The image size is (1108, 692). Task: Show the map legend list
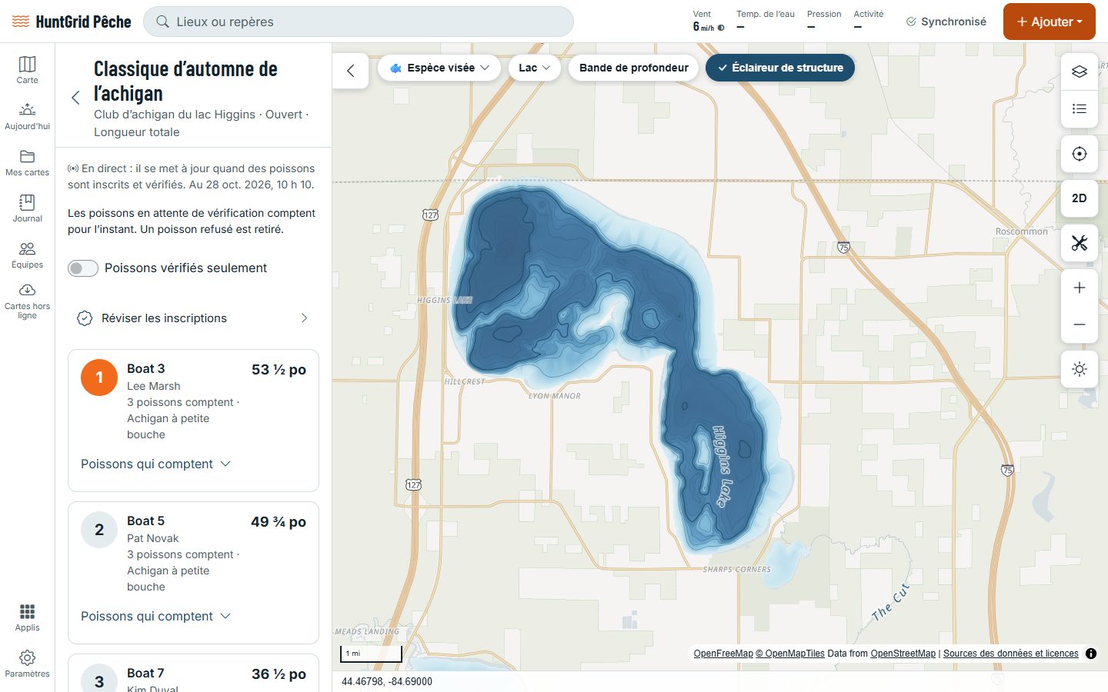pos(1080,108)
